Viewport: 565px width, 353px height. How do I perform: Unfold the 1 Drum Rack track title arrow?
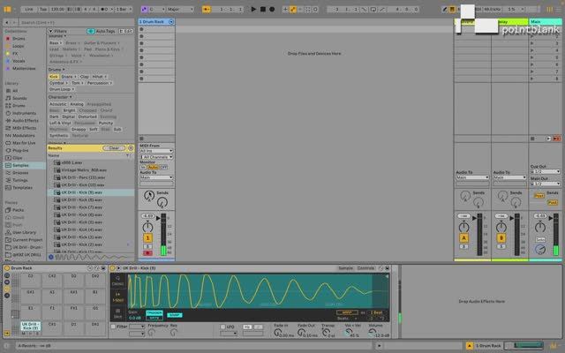click(171, 22)
